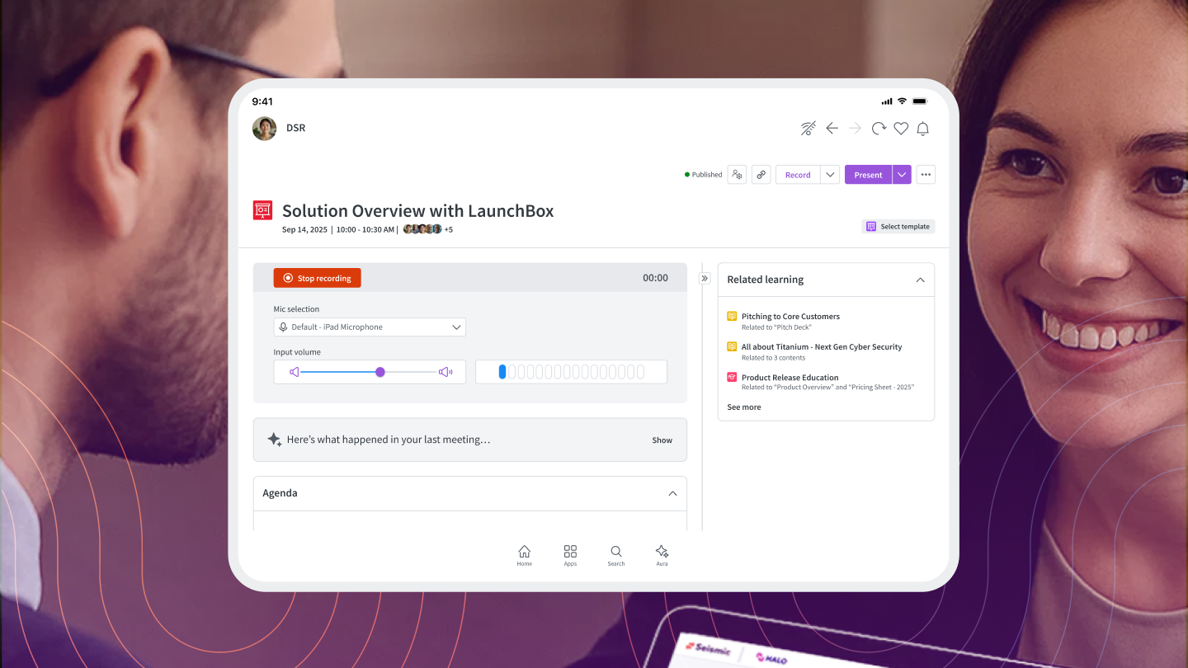Viewport: 1188px width, 668px height.
Task: Collapse the Related learning panel
Action: coord(920,280)
